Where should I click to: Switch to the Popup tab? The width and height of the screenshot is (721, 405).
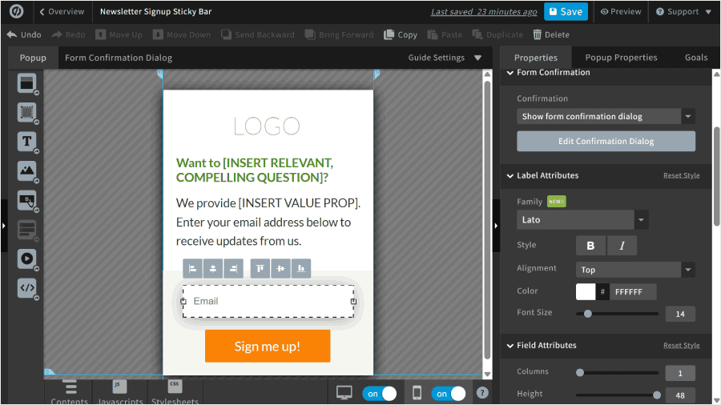pos(33,58)
